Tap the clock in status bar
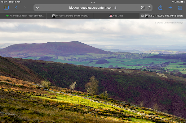186x139 pixels. pos(4,2)
